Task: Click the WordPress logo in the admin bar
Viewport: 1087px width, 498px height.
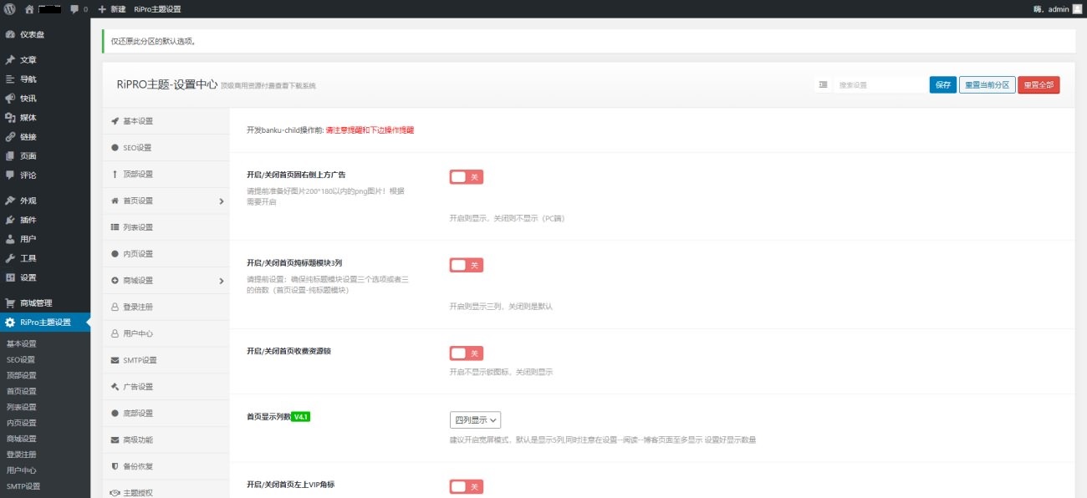Action: [9, 8]
